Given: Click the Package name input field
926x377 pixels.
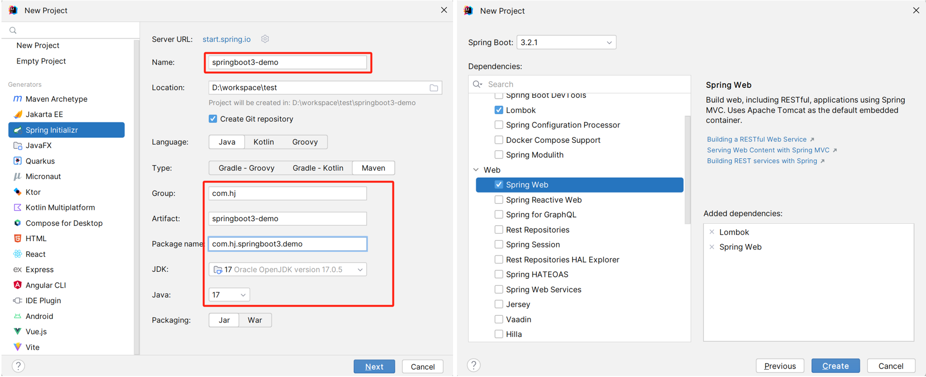Looking at the screenshot, I should click(x=288, y=244).
